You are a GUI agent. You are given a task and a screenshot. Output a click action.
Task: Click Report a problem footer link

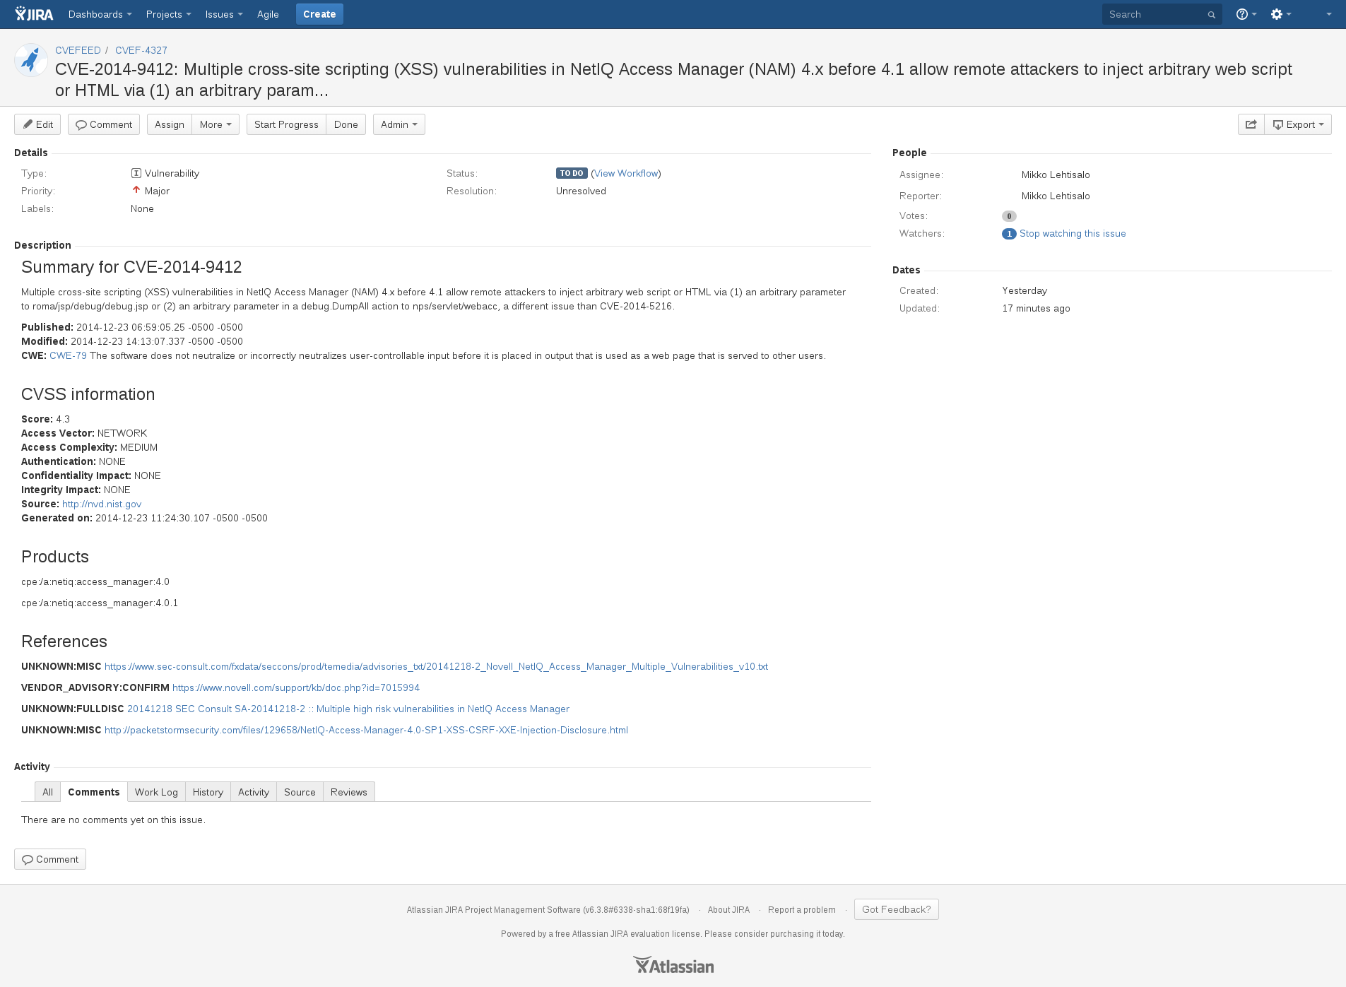point(802,910)
